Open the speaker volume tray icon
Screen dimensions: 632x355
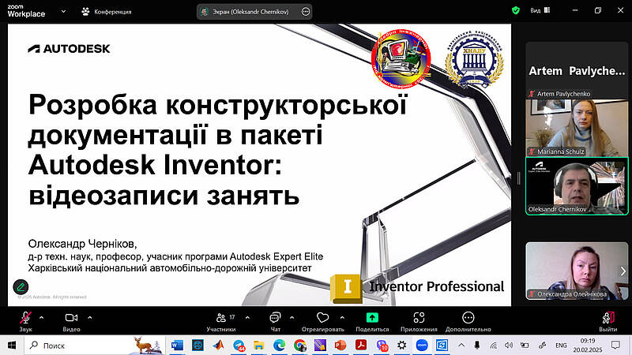[x=509, y=346]
